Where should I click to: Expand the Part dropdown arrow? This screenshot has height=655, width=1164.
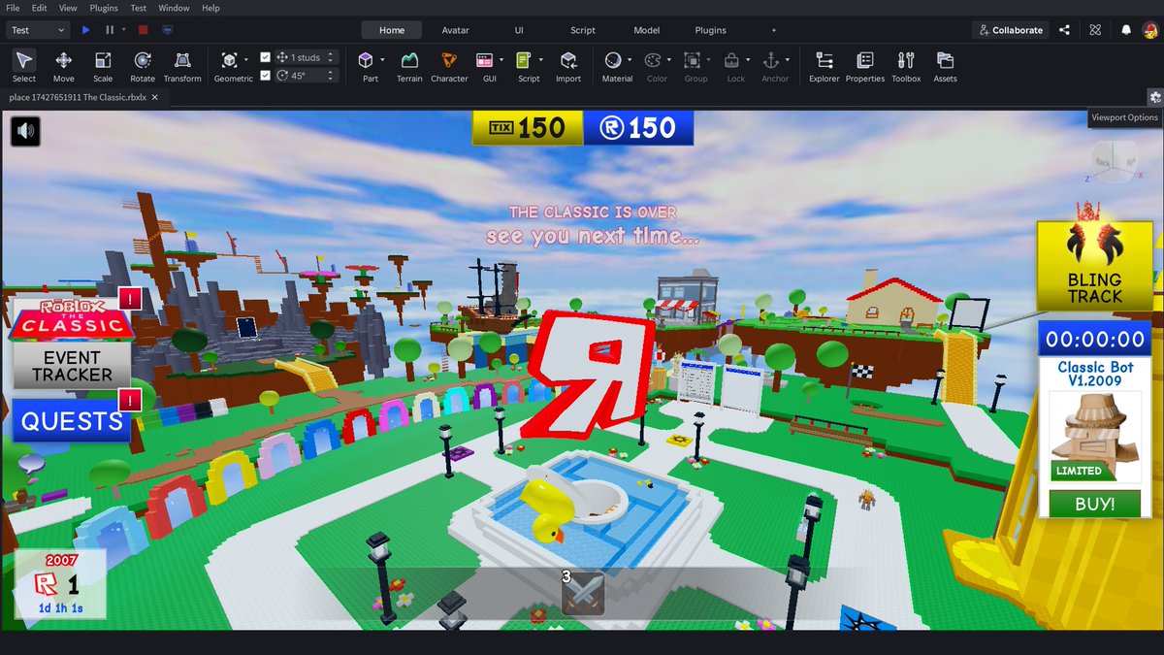coord(382,60)
